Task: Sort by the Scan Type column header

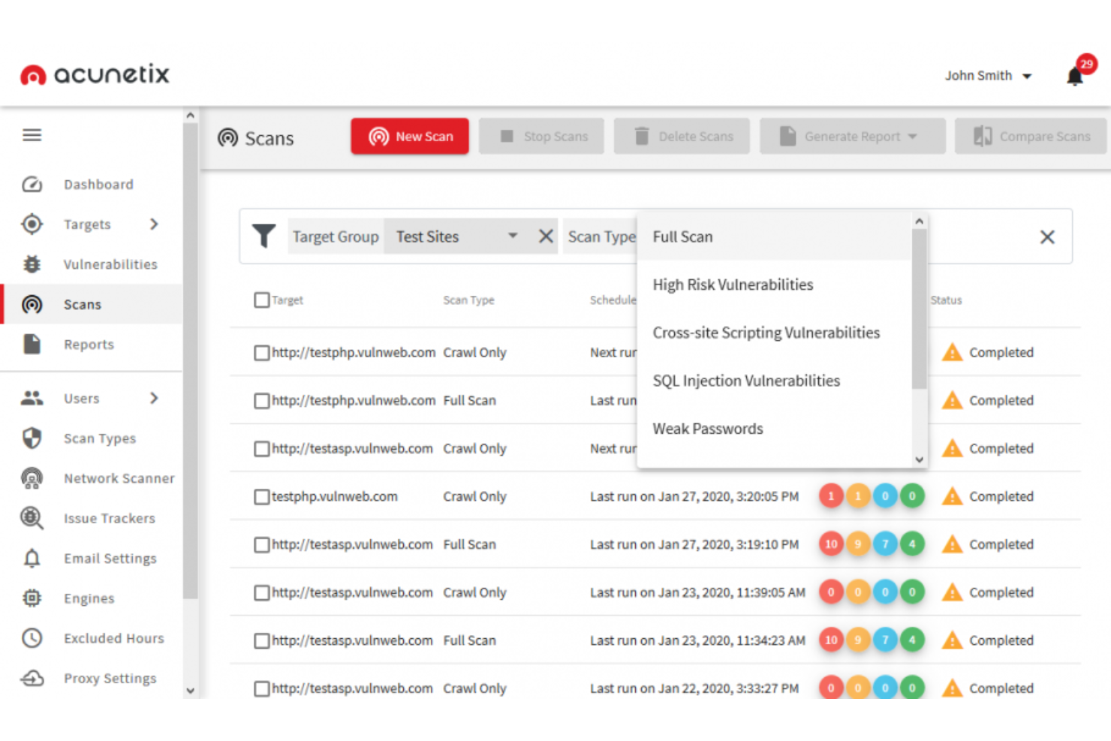Action: [468, 300]
